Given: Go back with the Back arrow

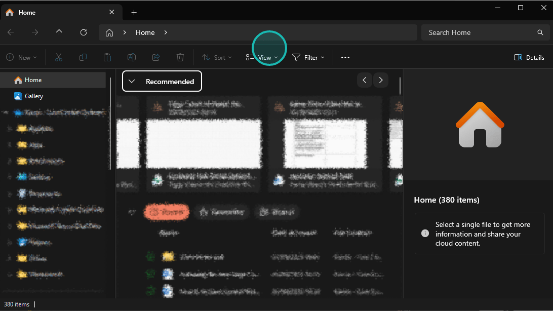Looking at the screenshot, I should click(x=11, y=32).
